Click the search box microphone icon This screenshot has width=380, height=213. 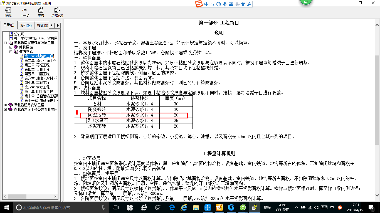pos(103,207)
